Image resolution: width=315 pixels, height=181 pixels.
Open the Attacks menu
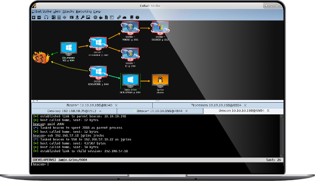pos(68,11)
